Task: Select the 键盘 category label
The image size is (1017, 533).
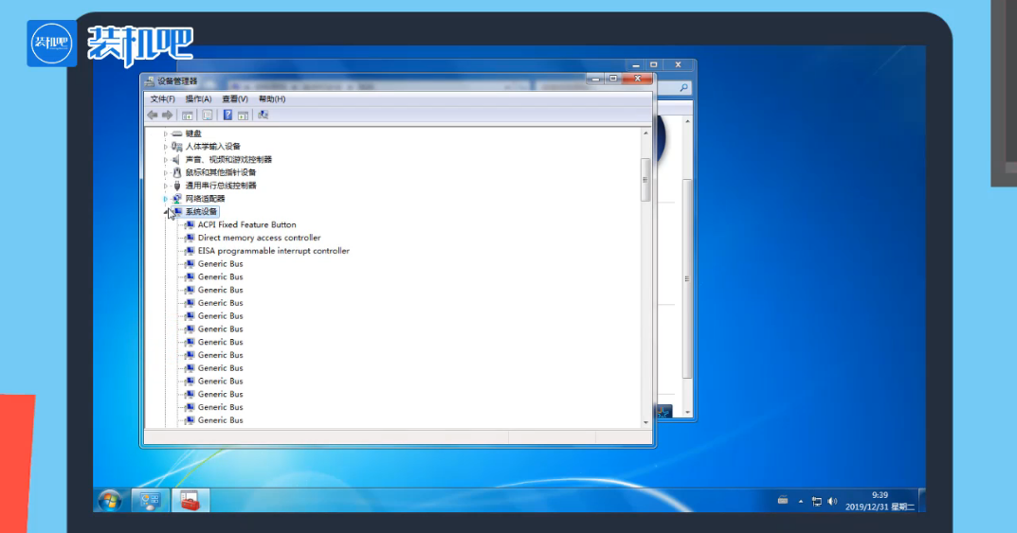Action: click(x=193, y=133)
